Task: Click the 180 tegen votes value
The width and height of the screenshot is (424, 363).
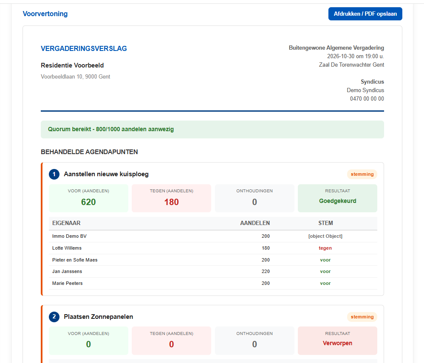Action: click(x=172, y=202)
